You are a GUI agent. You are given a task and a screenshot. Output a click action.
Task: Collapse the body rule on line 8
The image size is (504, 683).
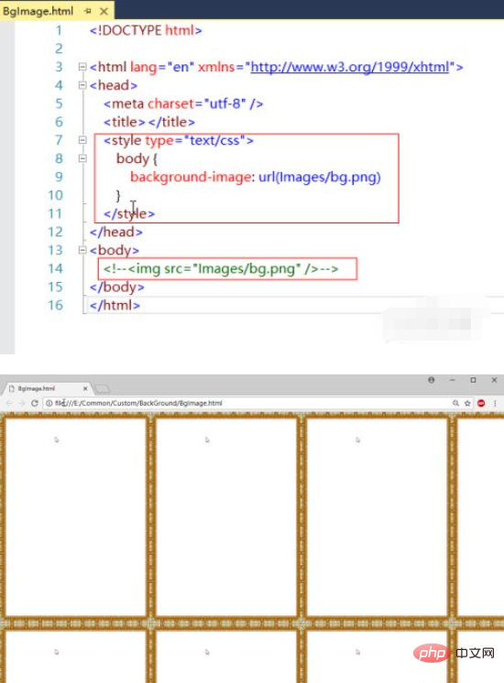82,158
